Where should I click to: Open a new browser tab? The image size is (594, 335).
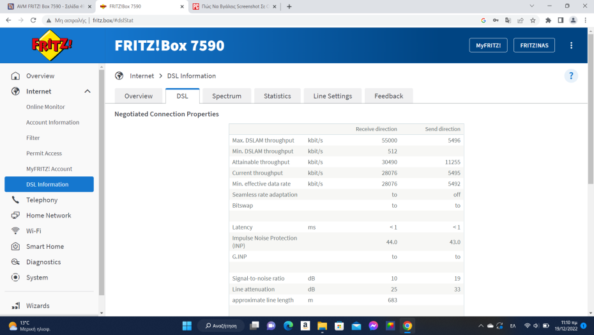click(289, 6)
